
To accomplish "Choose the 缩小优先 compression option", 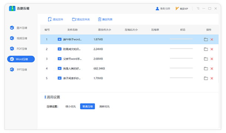I will tap(70, 106).
